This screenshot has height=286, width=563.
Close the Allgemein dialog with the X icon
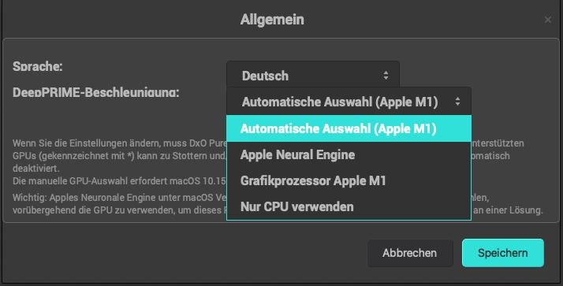547,20
